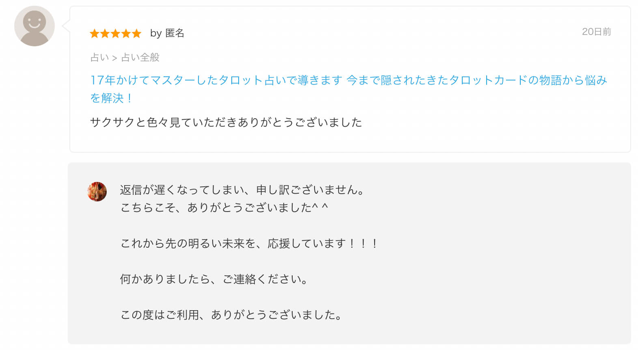This screenshot has width=638, height=350.
Task: Click the second orange rating star
Action: point(105,33)
